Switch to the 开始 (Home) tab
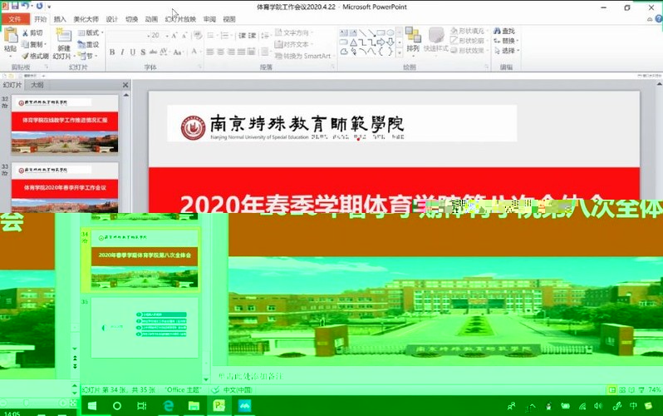This screenshot has width=663, height=416. [41, 19]
